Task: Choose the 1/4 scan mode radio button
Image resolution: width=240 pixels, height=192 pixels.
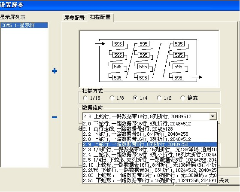Action: point(135,98)
